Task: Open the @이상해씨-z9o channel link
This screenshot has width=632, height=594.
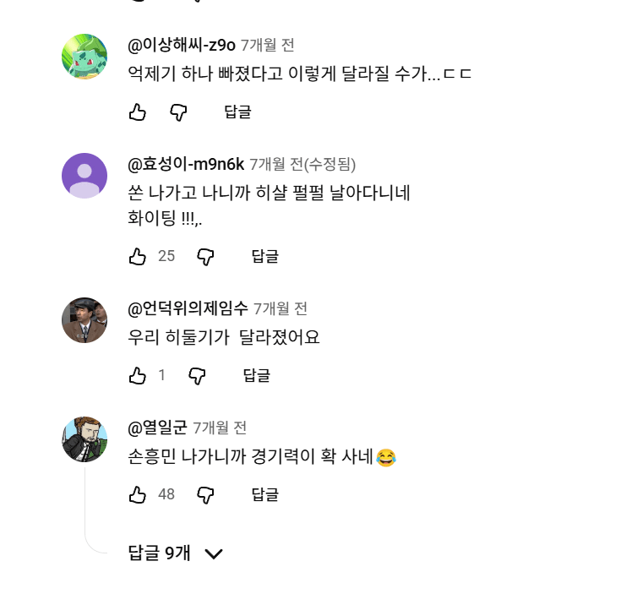Action: pyautogui.click(x=182, y=45)
